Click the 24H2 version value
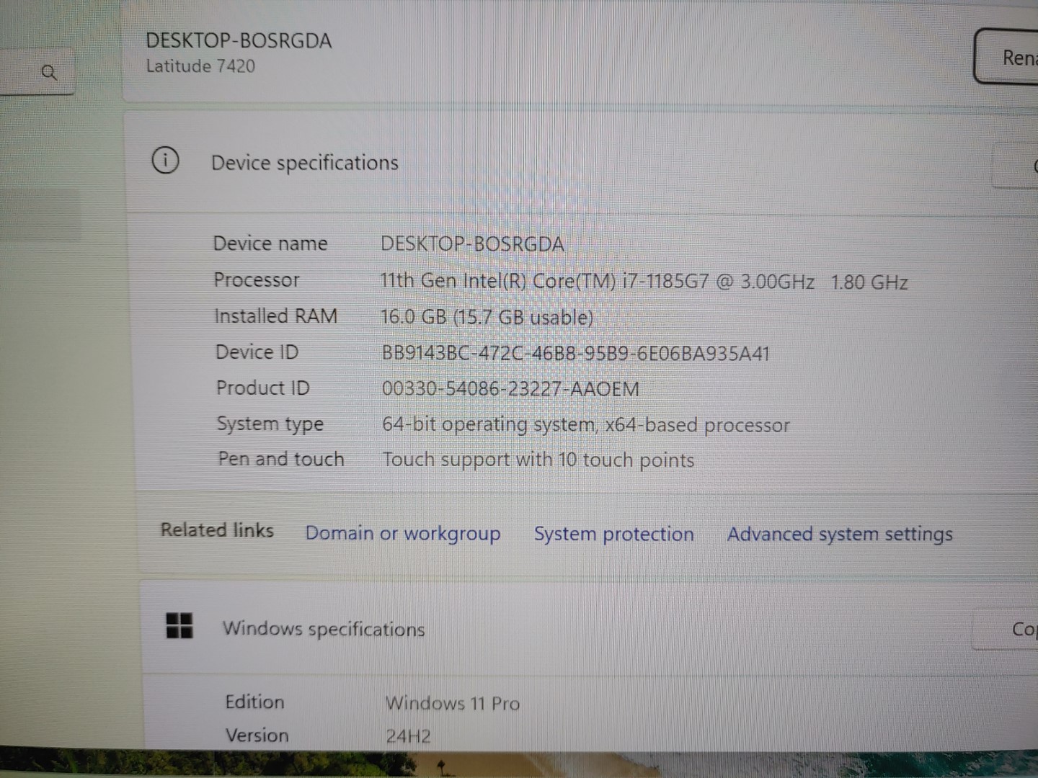The width and height of the screenshot is (1038, 778). tap(408, 735)
